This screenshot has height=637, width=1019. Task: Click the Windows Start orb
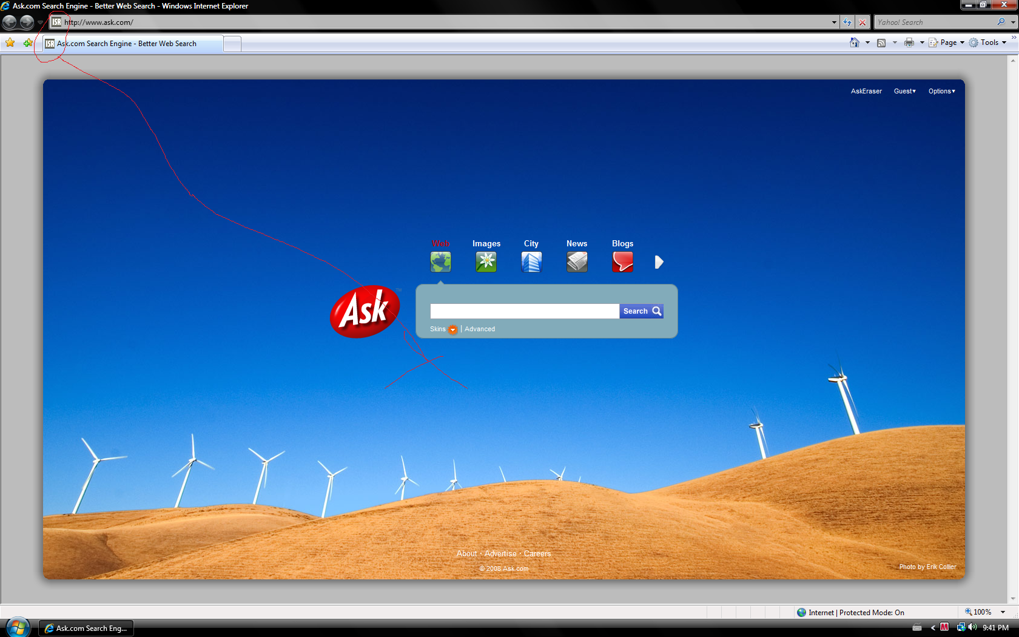pyautogui.click(x=18, y=627)
